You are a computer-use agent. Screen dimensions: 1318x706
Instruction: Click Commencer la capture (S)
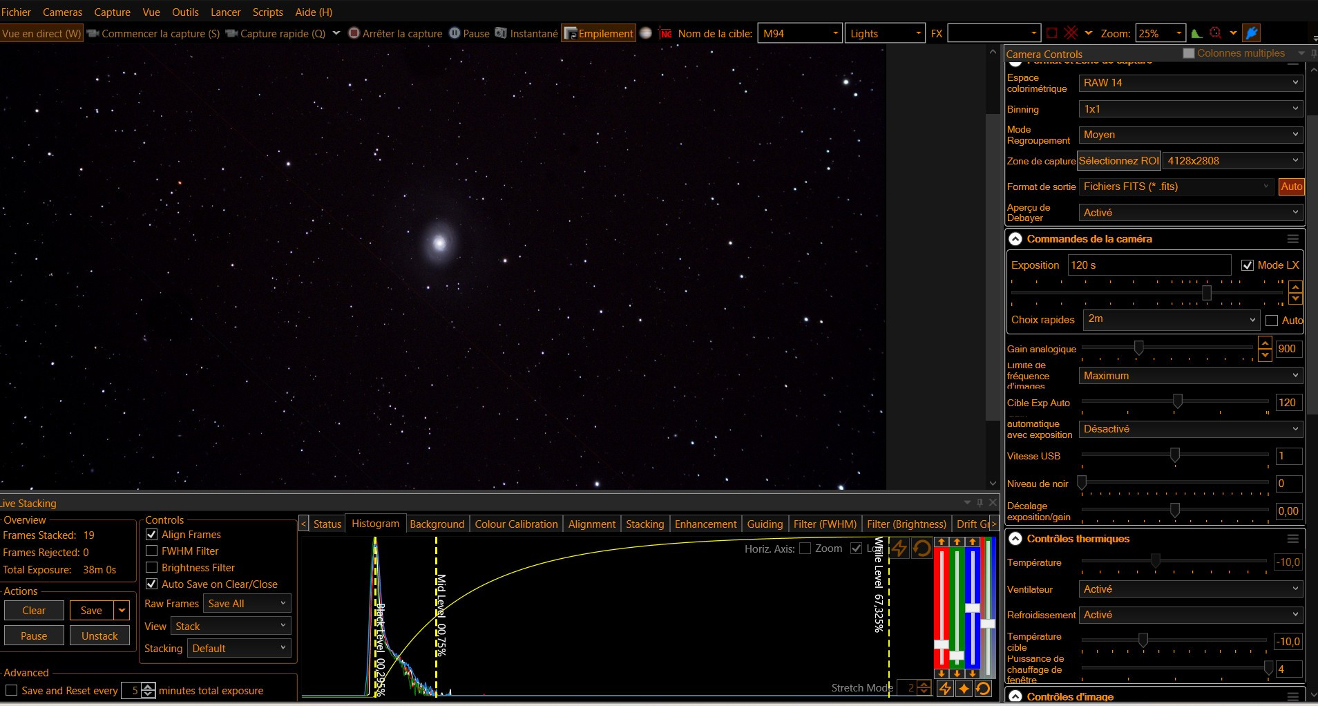pyautogui.click(x=154, y=33)
